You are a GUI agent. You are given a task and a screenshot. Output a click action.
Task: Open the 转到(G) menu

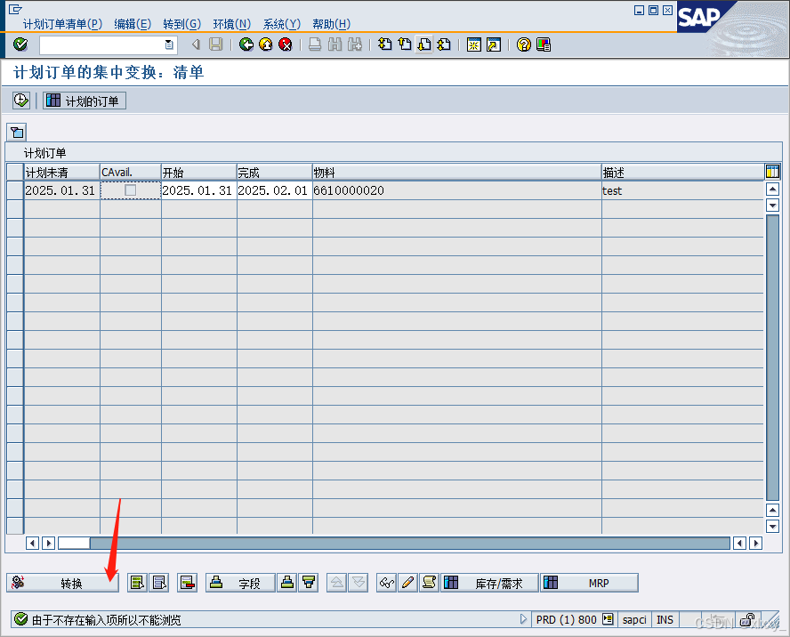pyautogui.click(x=181, y=24)
